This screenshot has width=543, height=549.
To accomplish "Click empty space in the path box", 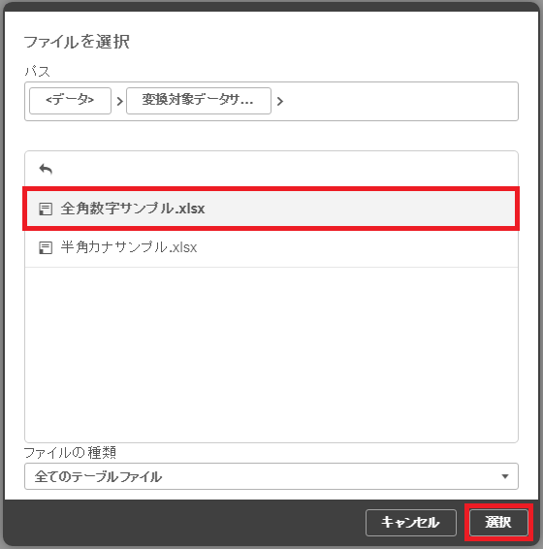I will (399, 102).
